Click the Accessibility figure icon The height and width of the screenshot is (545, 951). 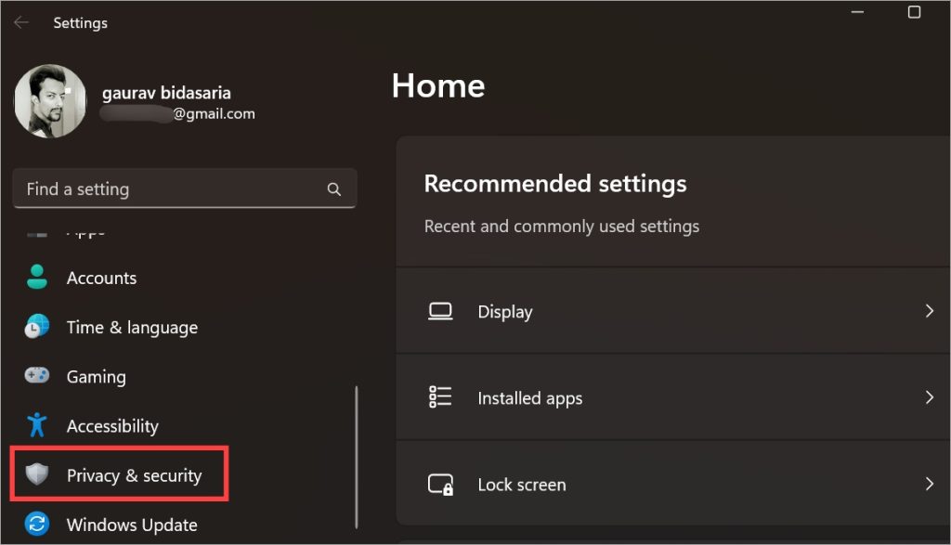(x=37, y=425)
